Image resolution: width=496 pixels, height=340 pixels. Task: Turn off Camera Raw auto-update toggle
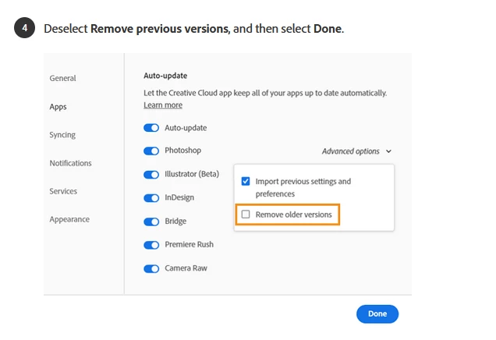151,268
